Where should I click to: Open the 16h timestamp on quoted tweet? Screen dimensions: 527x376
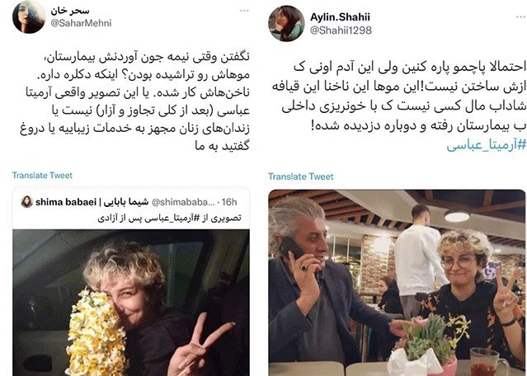click(x=229, y=202)
